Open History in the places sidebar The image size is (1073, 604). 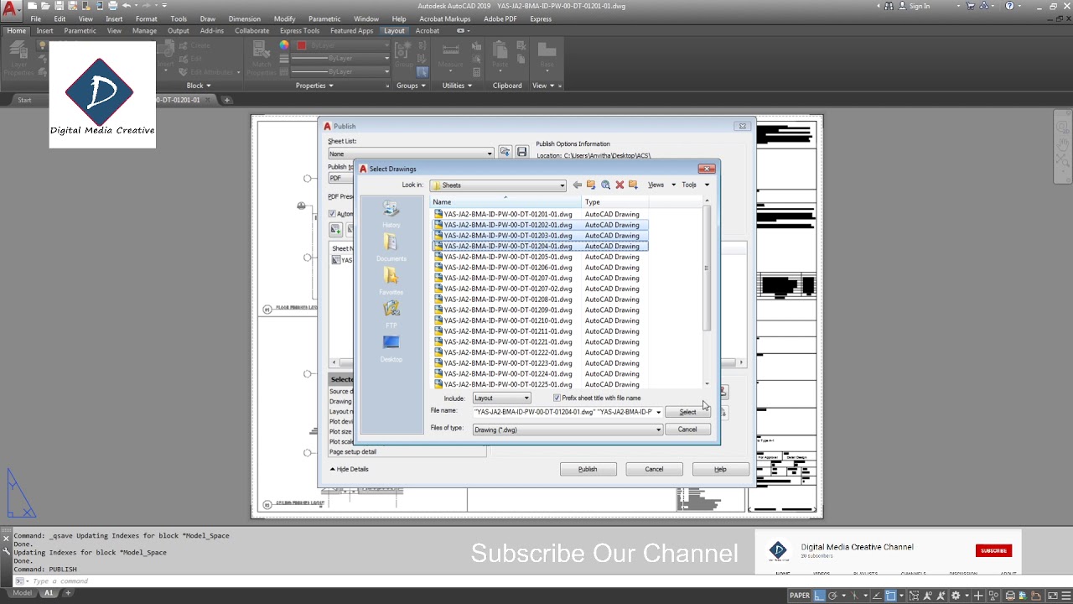(x=391, y=214)
